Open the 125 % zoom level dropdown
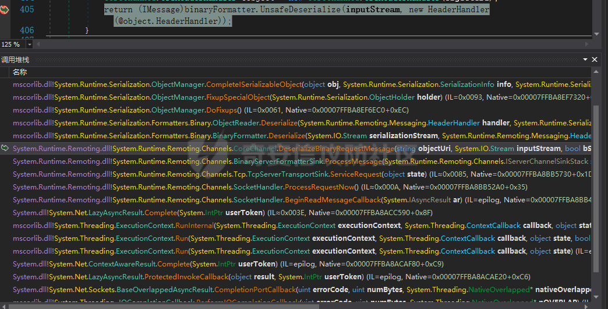This screenshot has width=608, height=309. [x=29, y=44]
